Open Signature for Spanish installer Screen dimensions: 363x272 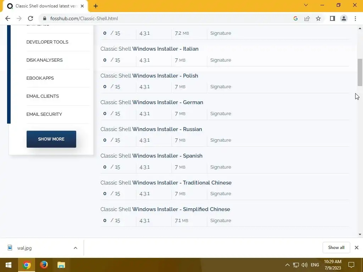click(220, 167)
